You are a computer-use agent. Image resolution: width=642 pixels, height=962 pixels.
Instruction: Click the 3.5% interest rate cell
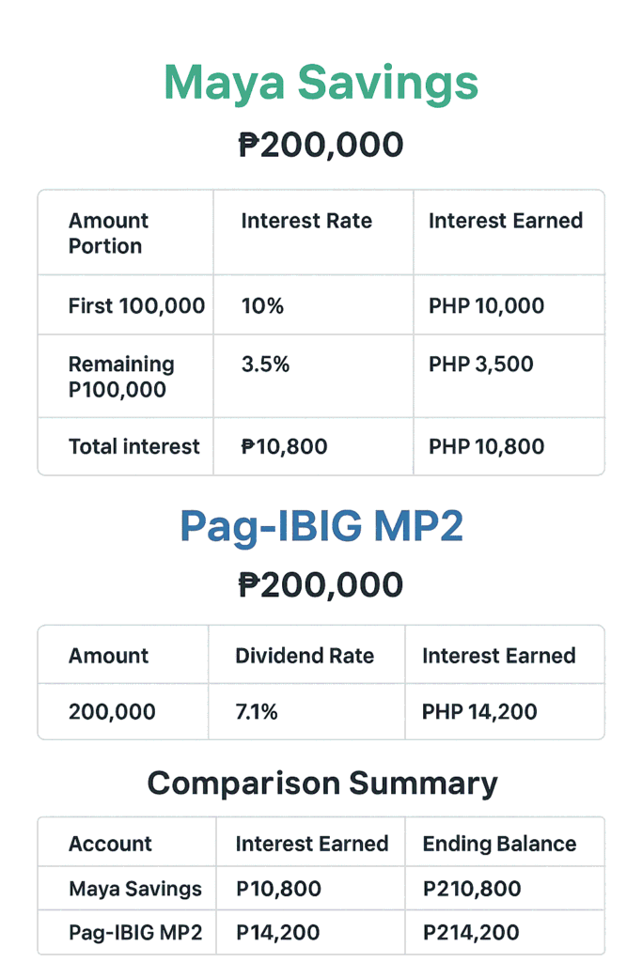click(265, 364)
